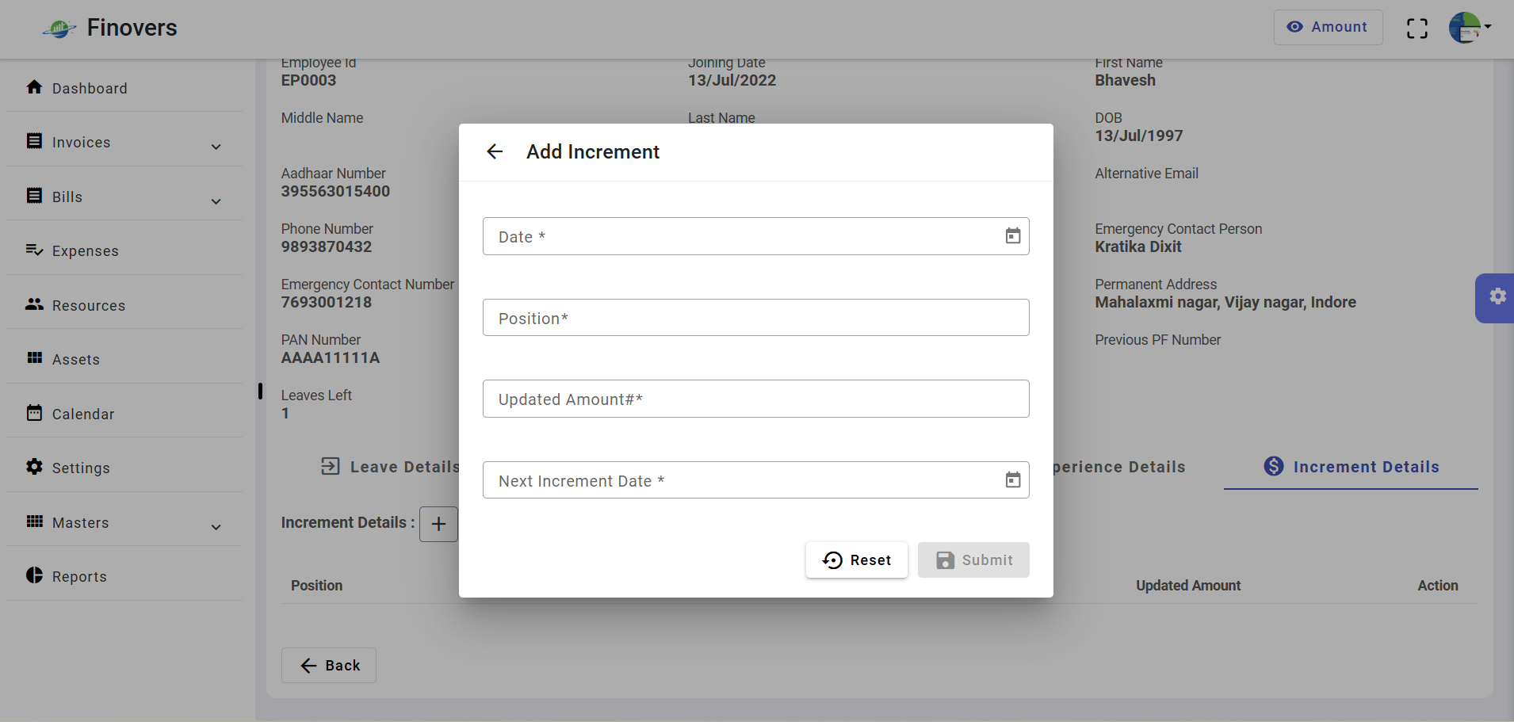Click the back arrow in Add Increment dialog
Image resolution: width=1514 pixels, height=722 pixels.
tap(495, 151)
